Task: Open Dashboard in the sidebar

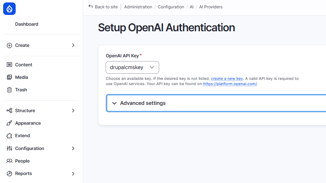Action: click(27, 24)
